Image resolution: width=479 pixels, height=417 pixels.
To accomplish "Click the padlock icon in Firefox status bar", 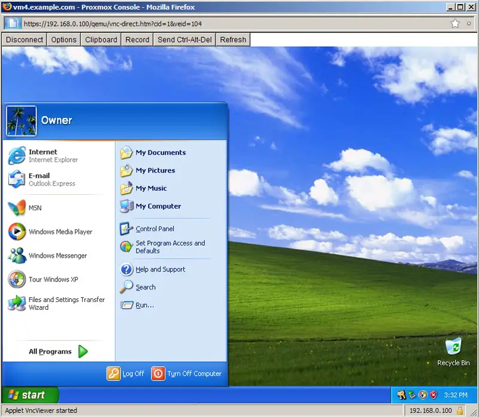I will coord(460,410).
